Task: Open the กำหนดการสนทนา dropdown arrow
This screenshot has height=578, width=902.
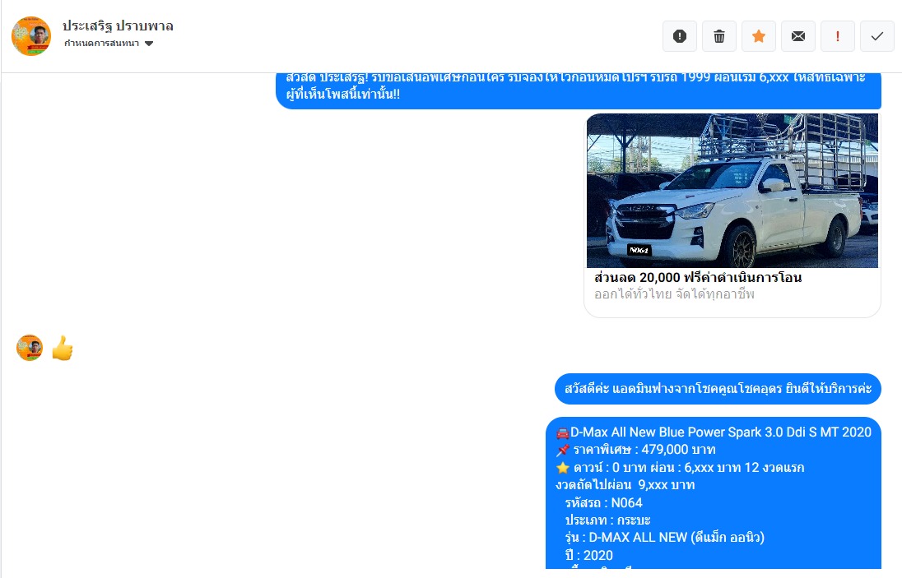Action: tap(149, 44)
